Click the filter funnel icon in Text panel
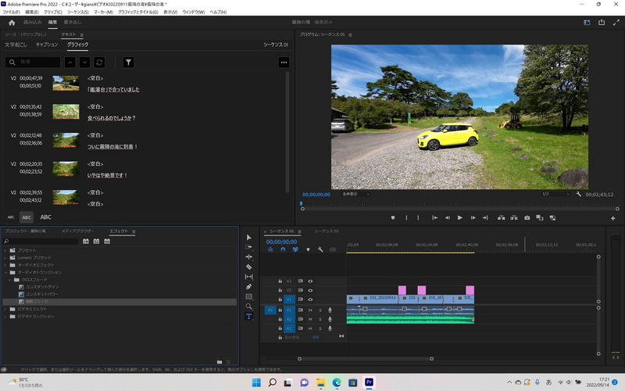The height and width of the screenshot is (391, 625). pyautogui.click(x=129, y=62)
